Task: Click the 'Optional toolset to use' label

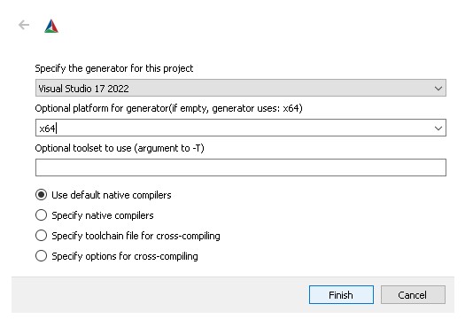Action: 120,148
